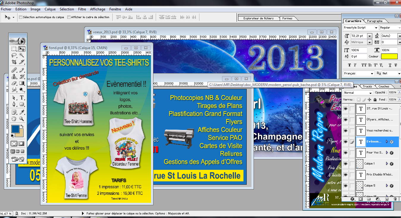Screen dimensions: 401x218
Task: Select the Crop tool
Action: pos(14,62)
